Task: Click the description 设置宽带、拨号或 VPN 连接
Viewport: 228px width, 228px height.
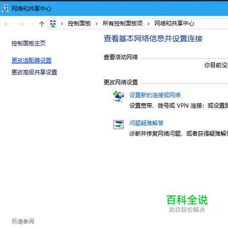Action: (166, 105)
